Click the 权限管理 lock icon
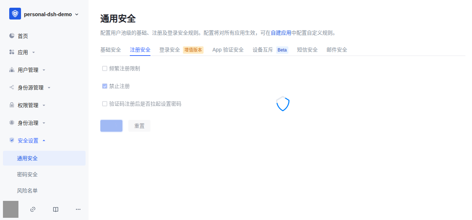 [12, 105]
